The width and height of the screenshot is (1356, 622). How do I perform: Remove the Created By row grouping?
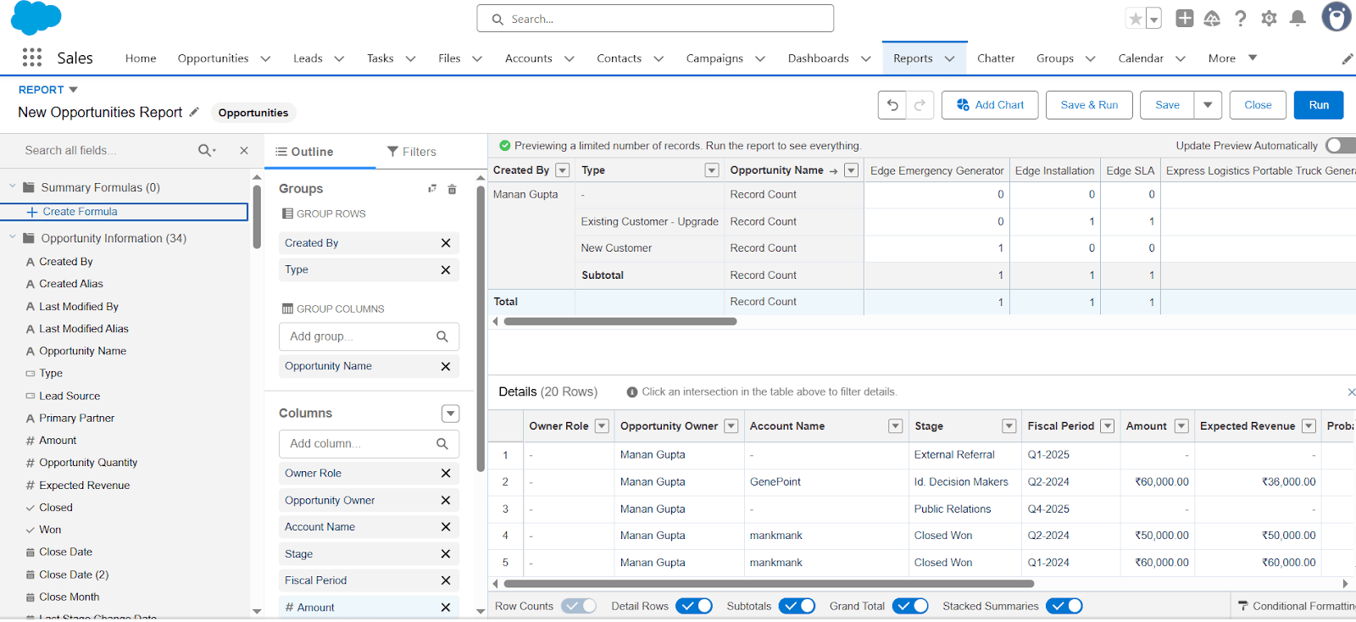(446, 243)
